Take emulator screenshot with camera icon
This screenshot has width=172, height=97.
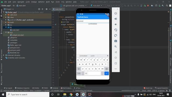click(116, 41)
